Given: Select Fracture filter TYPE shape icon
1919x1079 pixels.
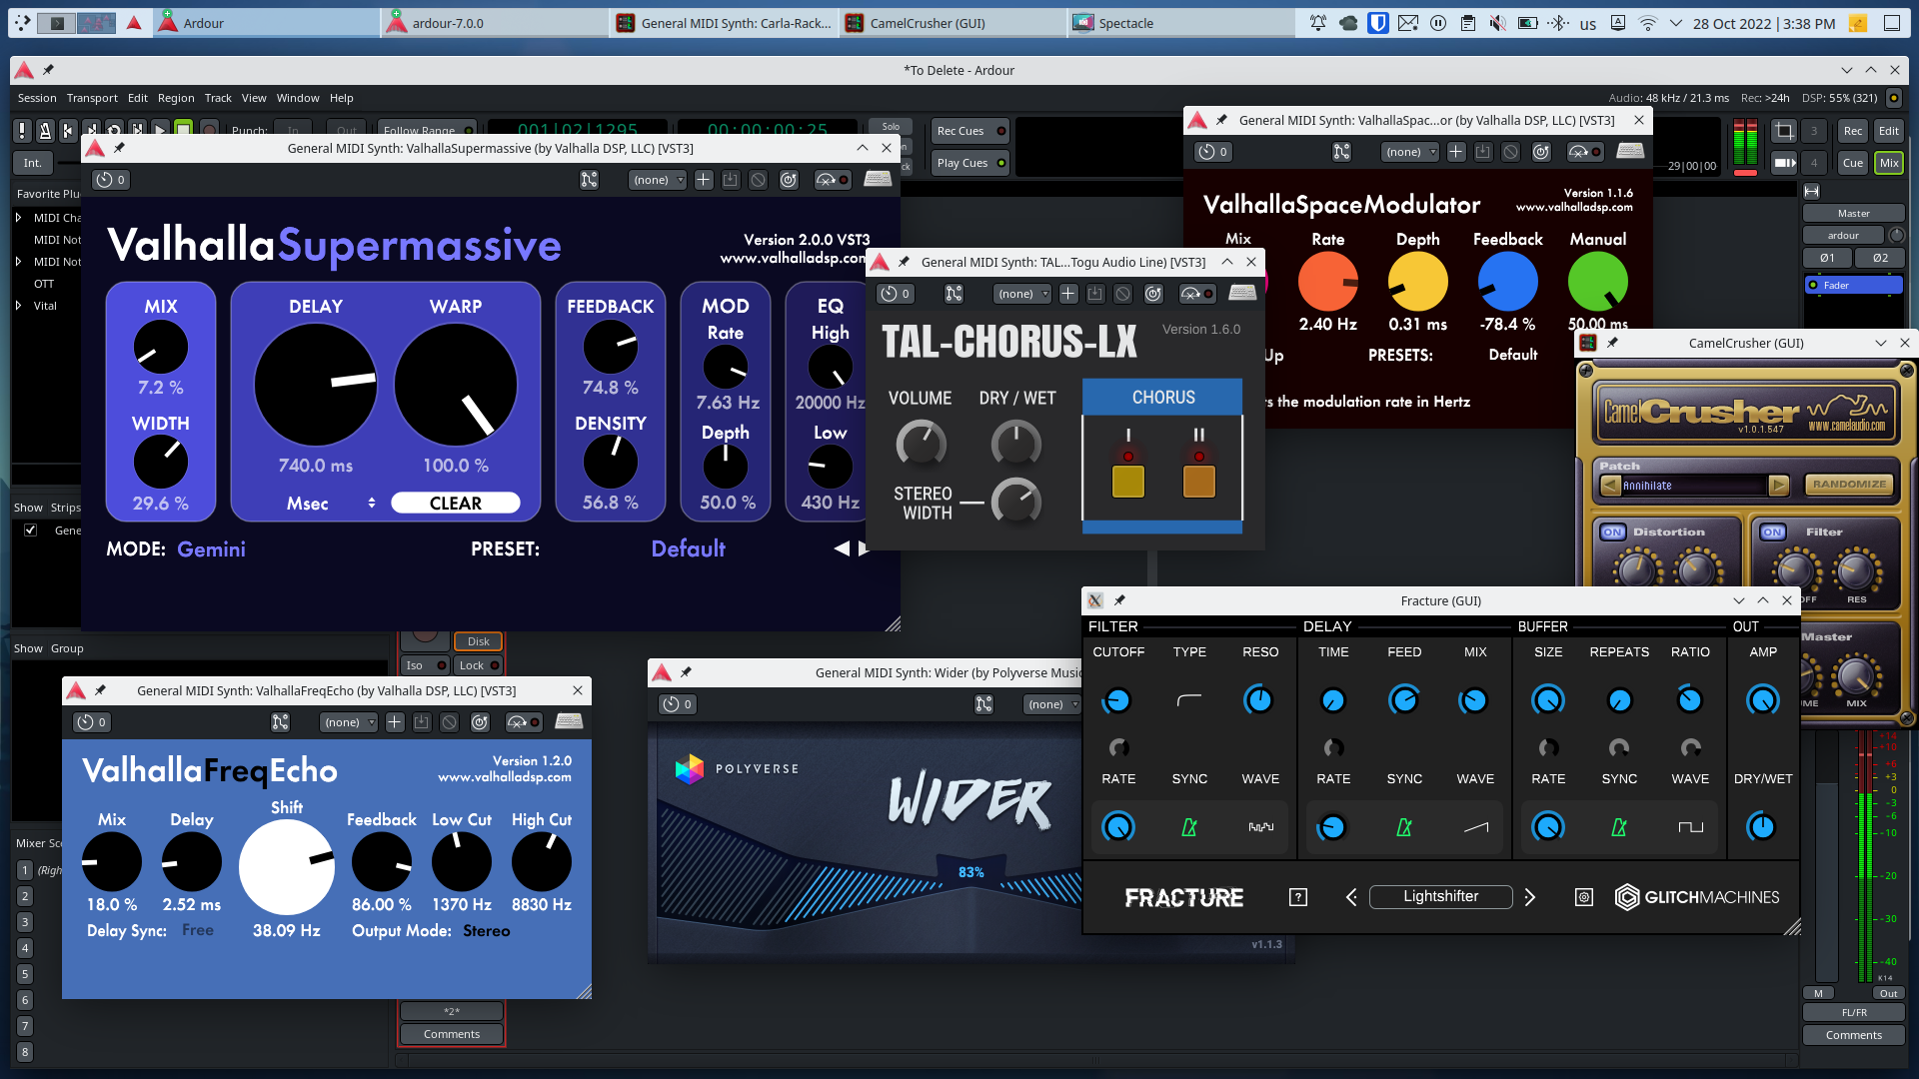Looking at the screenshot, I should [x=1189, y=700].
